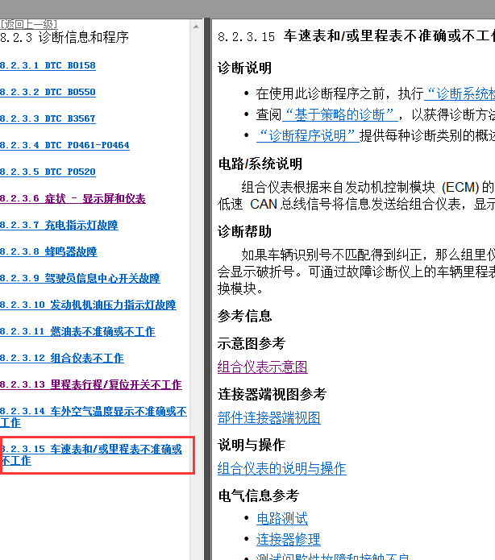Open 8.2.3.11 燃油表不准确或不工作 link
The height and width of the screenshot is (560, 495).
tap(78, 331)
